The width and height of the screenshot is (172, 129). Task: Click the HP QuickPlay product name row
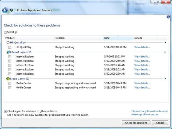click(23, 47)
